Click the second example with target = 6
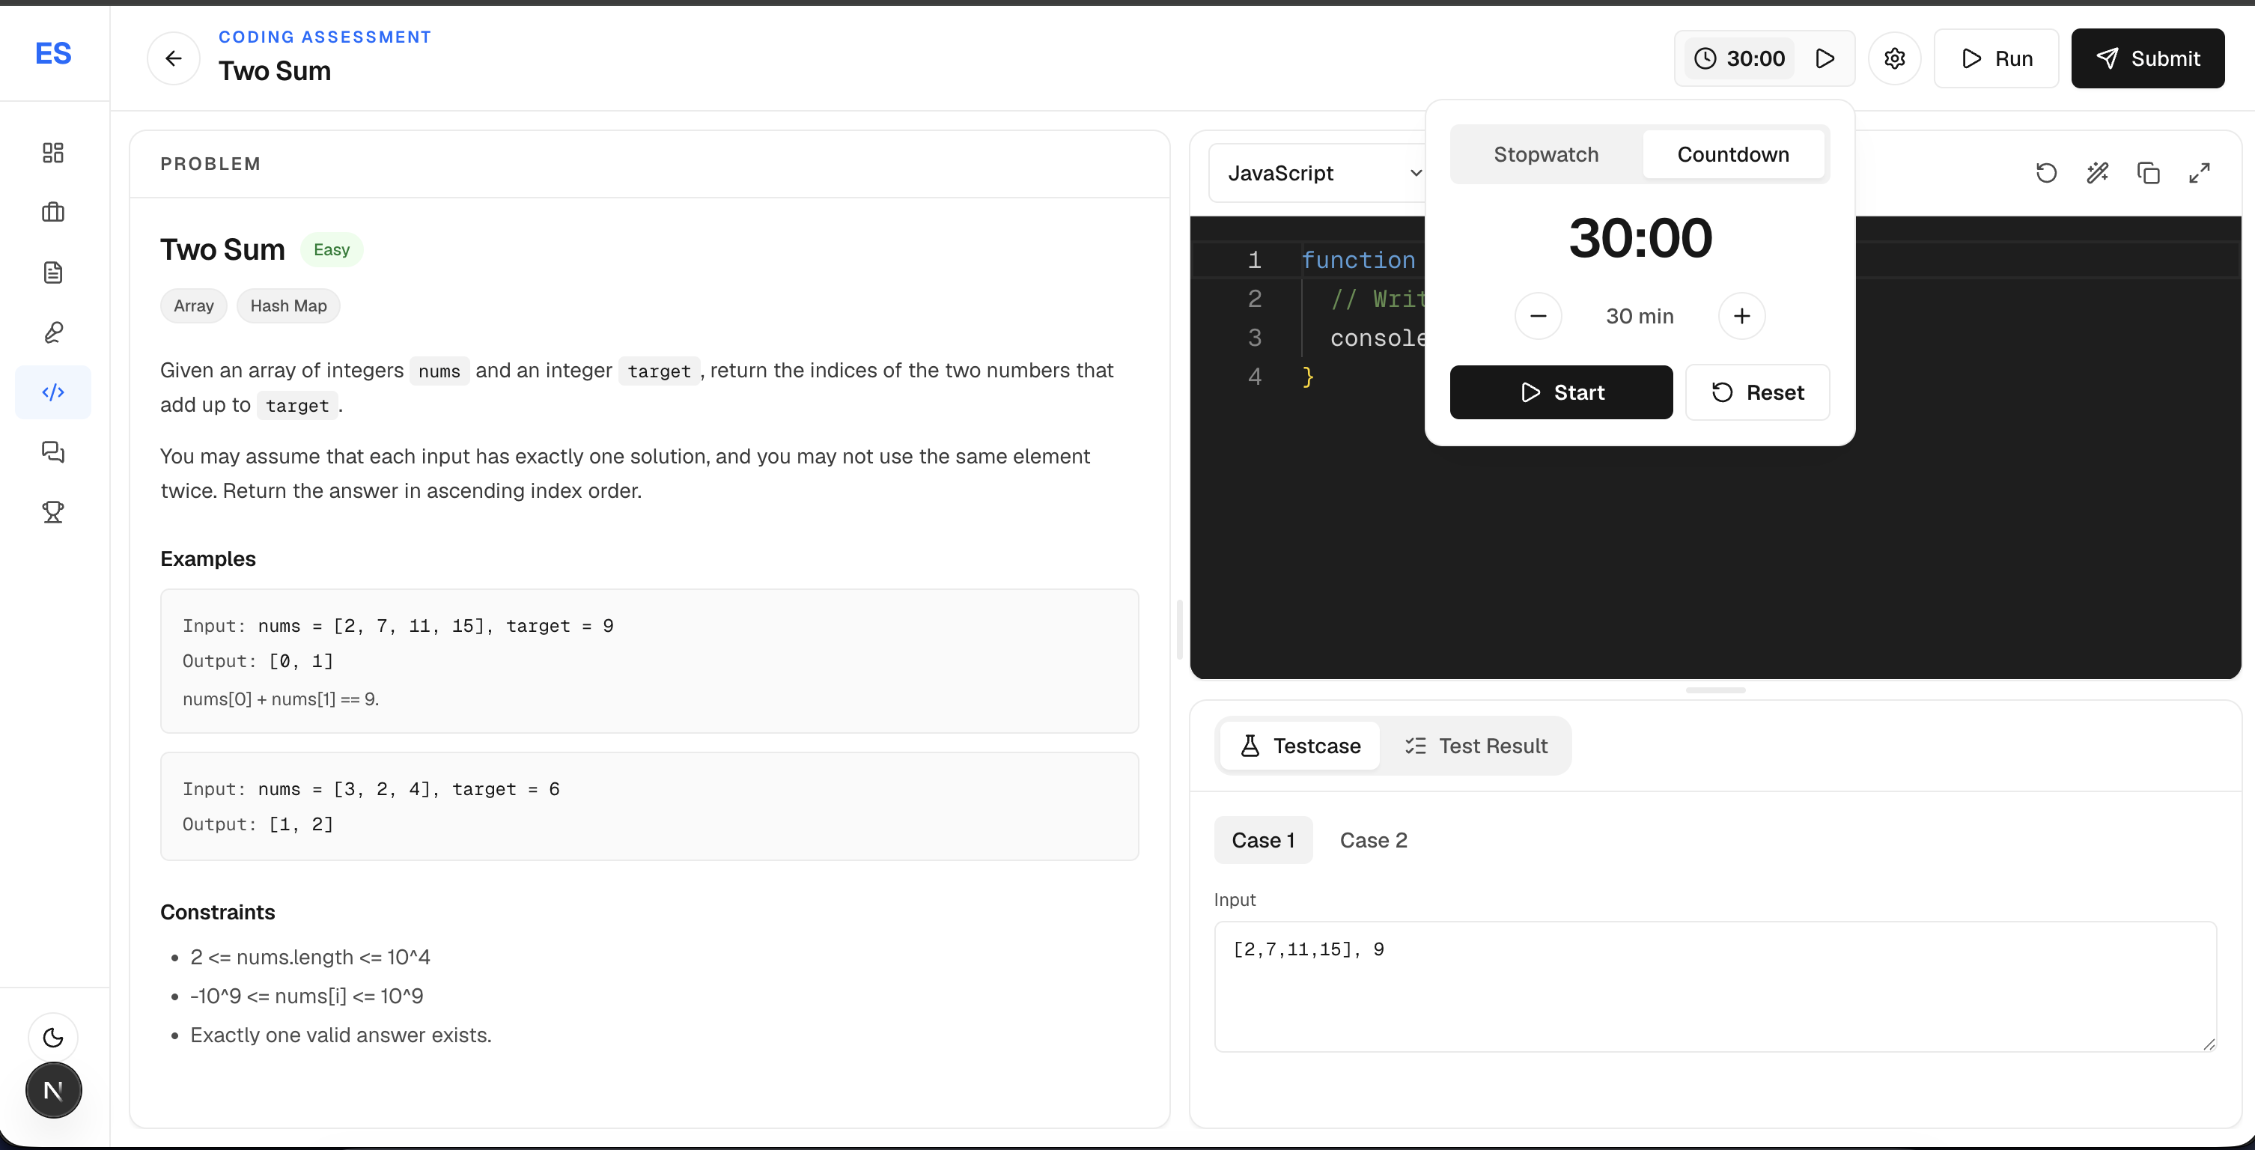Image resolution: width=2255 pixels, height=1150 pixels. pos(650,806)
